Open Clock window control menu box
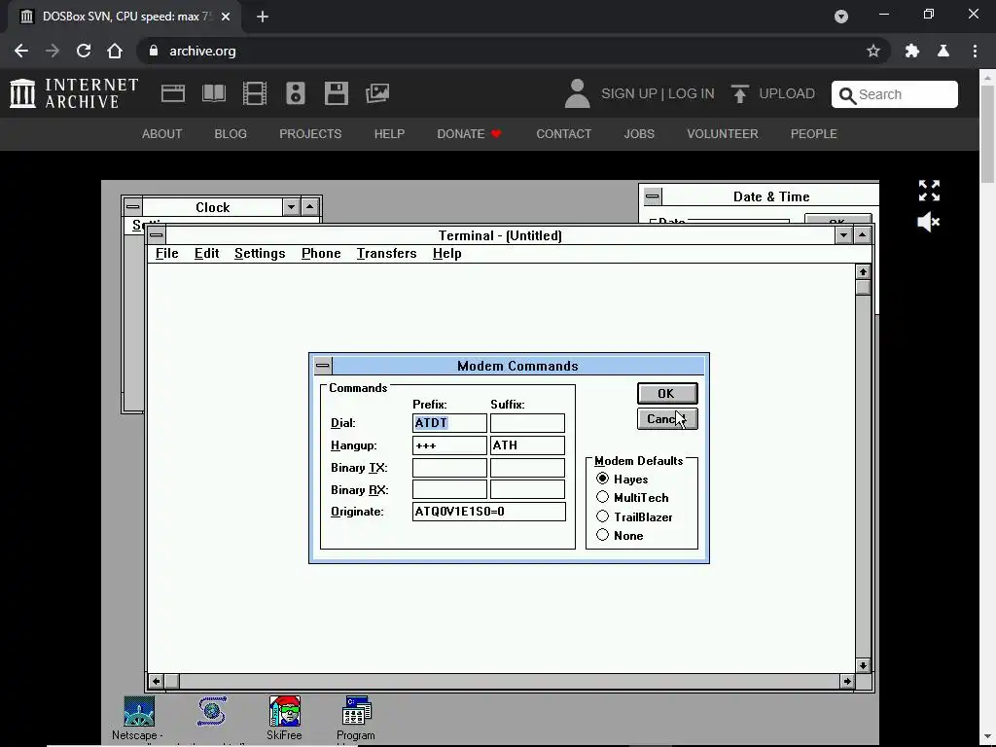Image resolution: width=996 pixels, height=747 pixels. coord(132,207)
